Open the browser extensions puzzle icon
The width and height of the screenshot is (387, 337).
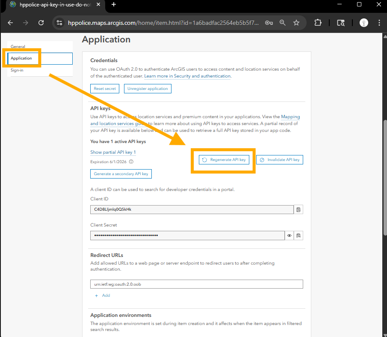coord(318,23)
